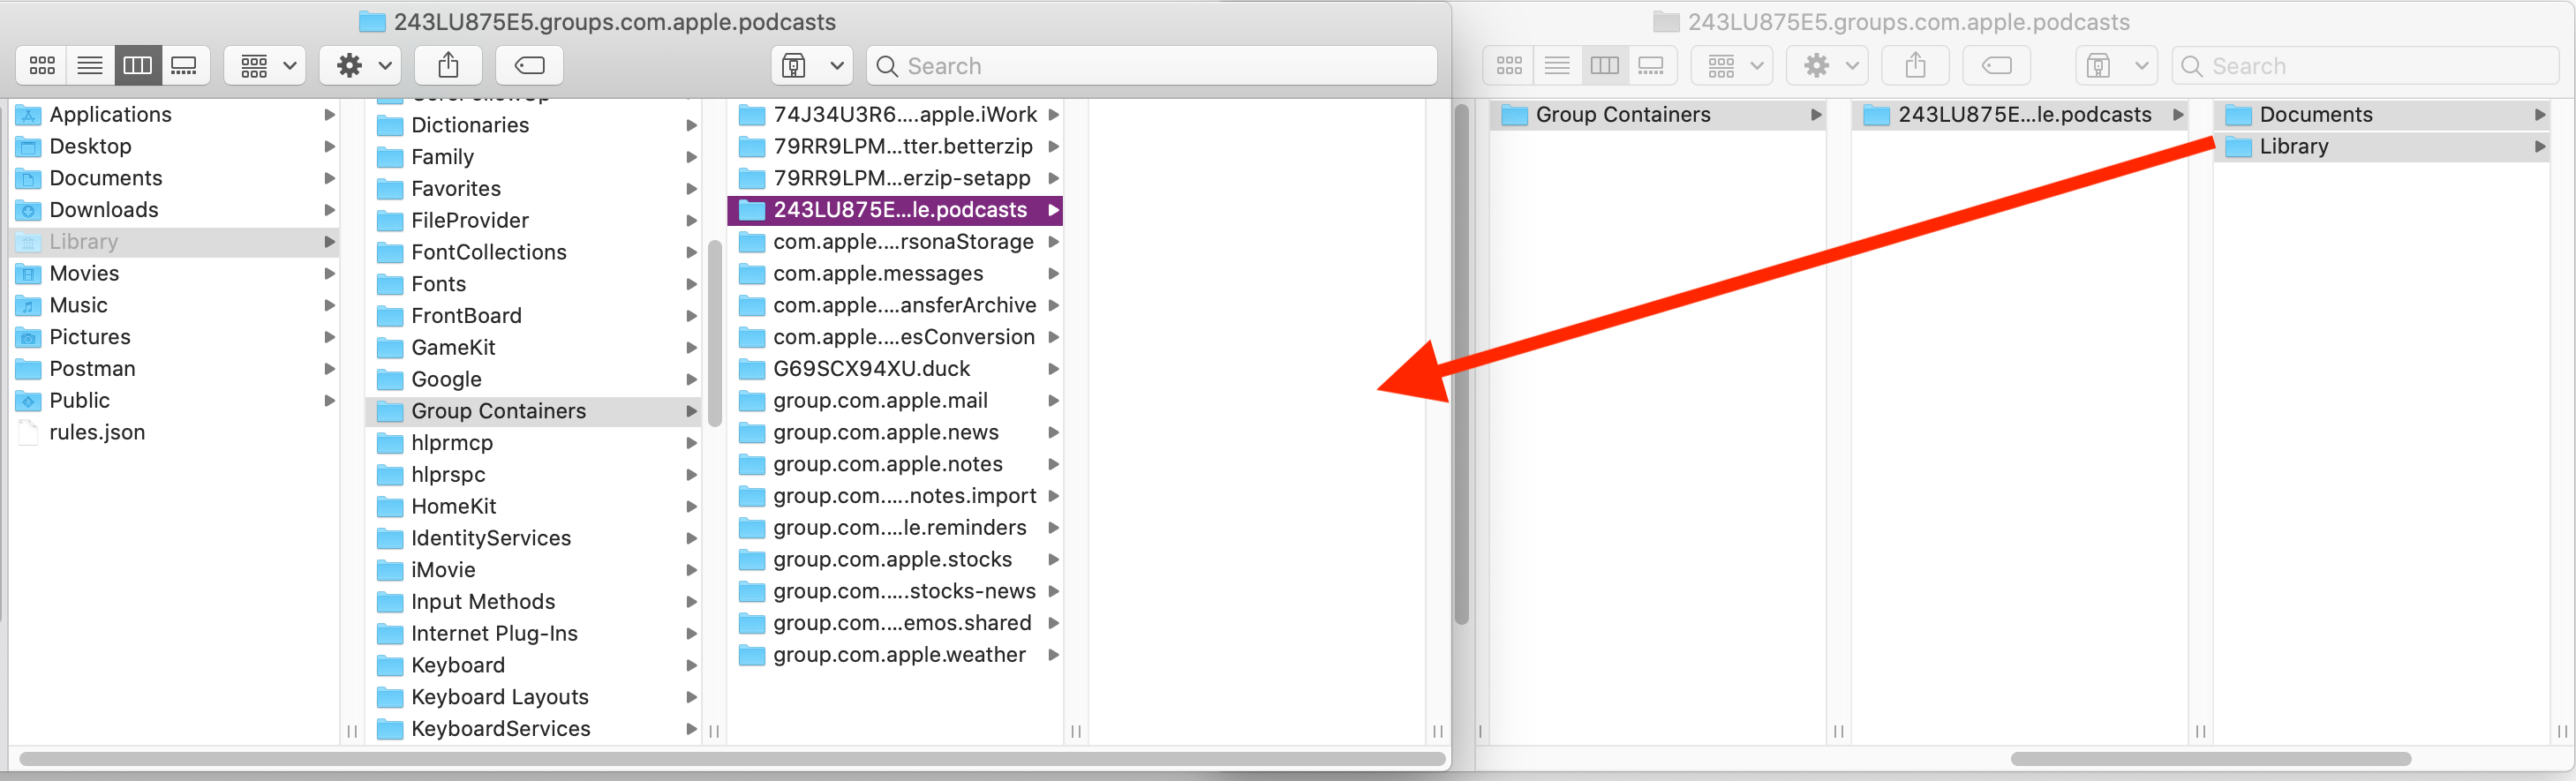This screenshot has height=781, width=2576.
Task: Click Edit Tags button in front window
Action: pyautogui.click(x=529, y=66)
